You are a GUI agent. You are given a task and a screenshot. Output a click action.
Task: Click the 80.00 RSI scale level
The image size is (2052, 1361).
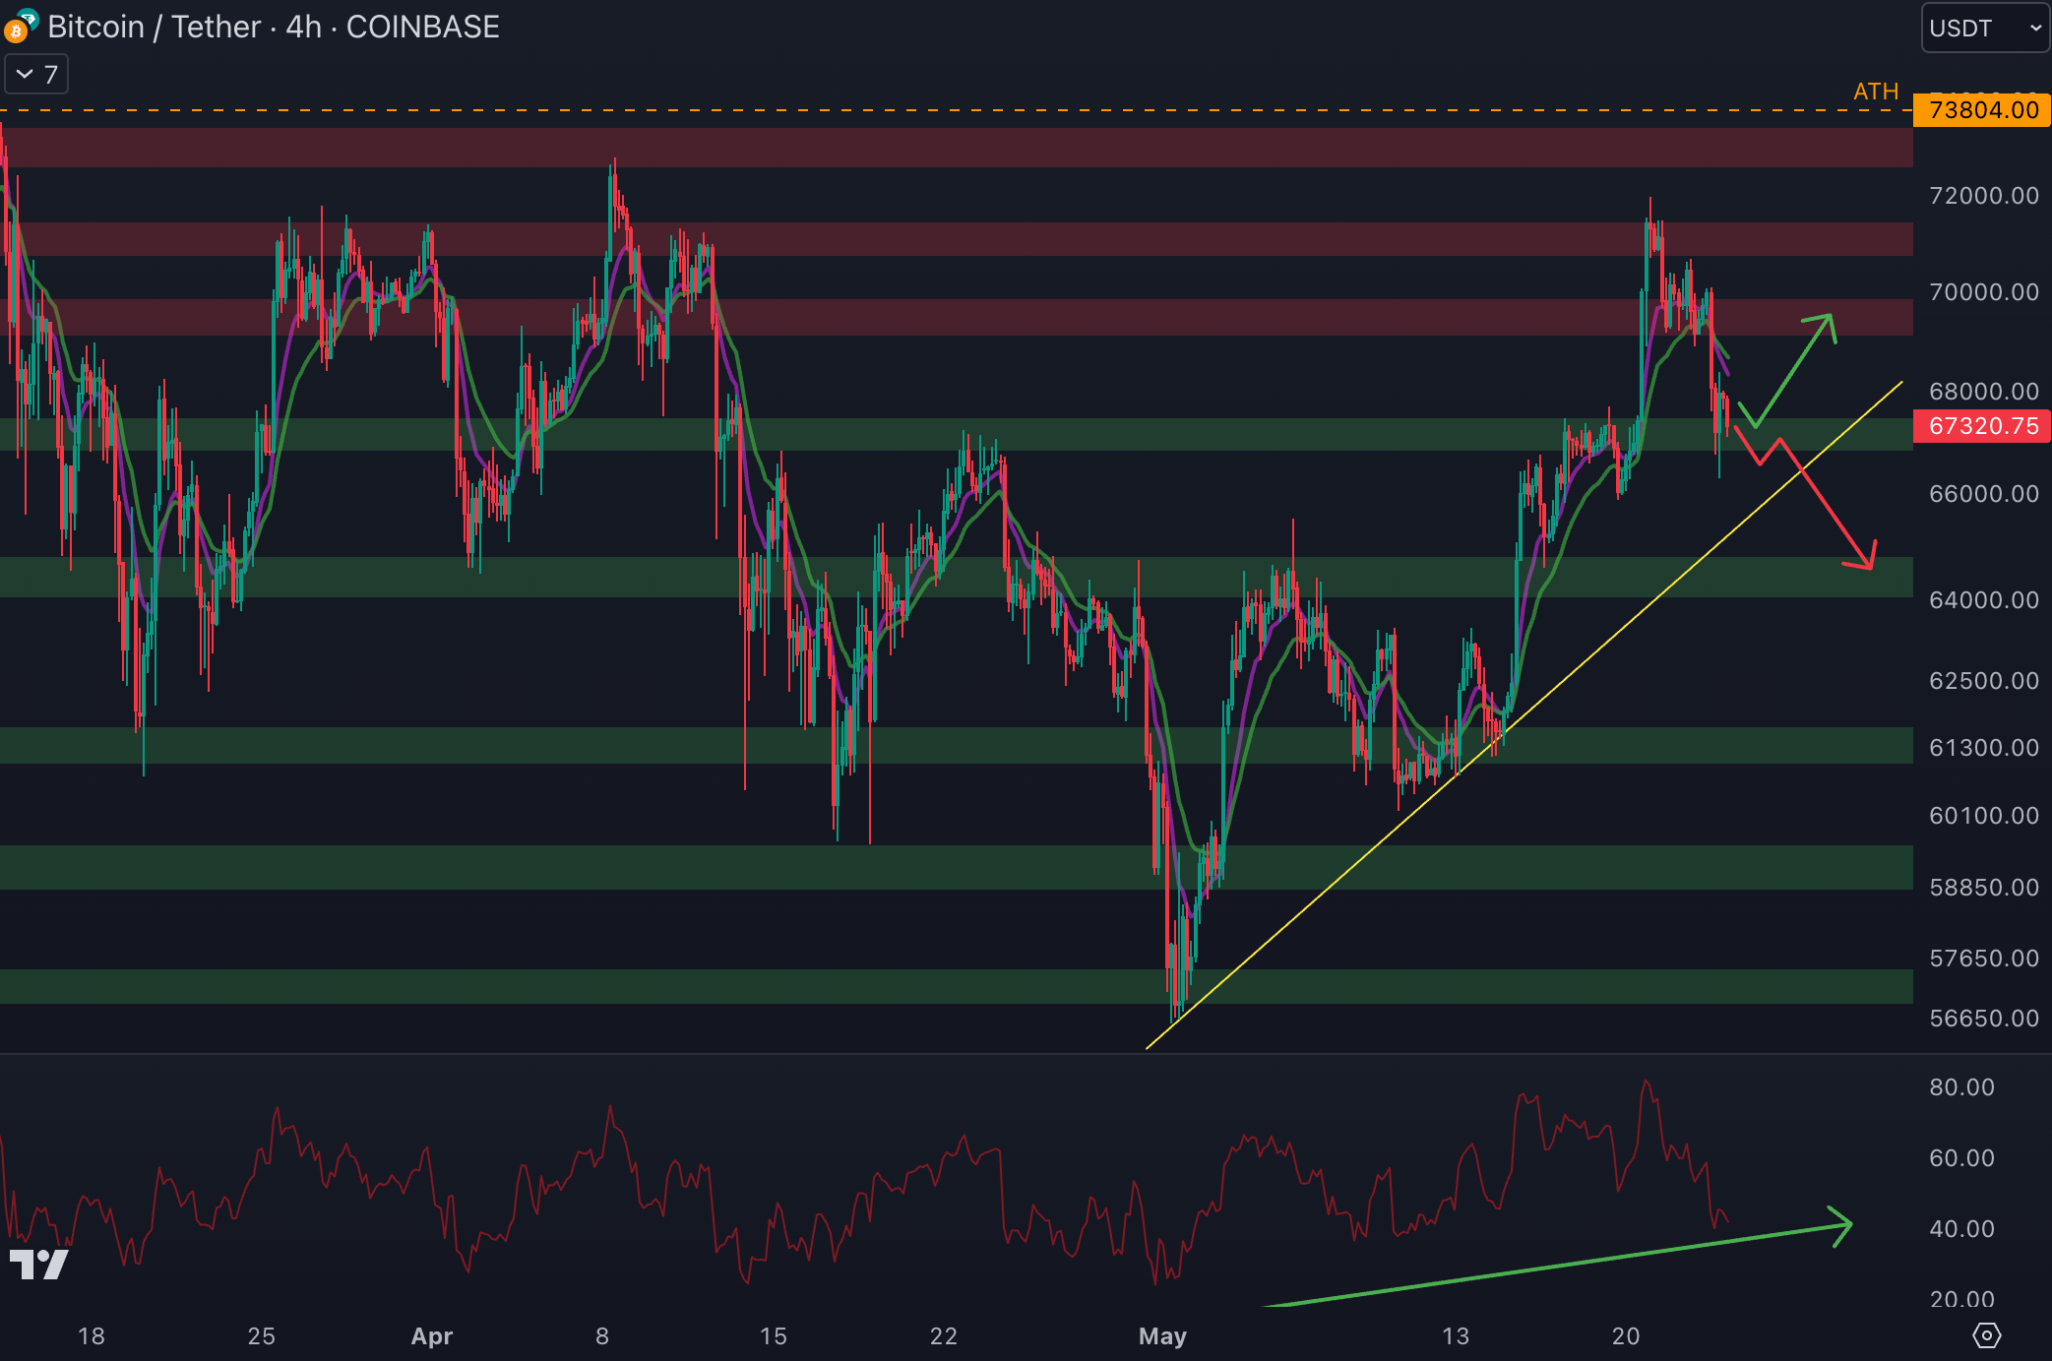pyautogui.click(x=1961, y=1087)
